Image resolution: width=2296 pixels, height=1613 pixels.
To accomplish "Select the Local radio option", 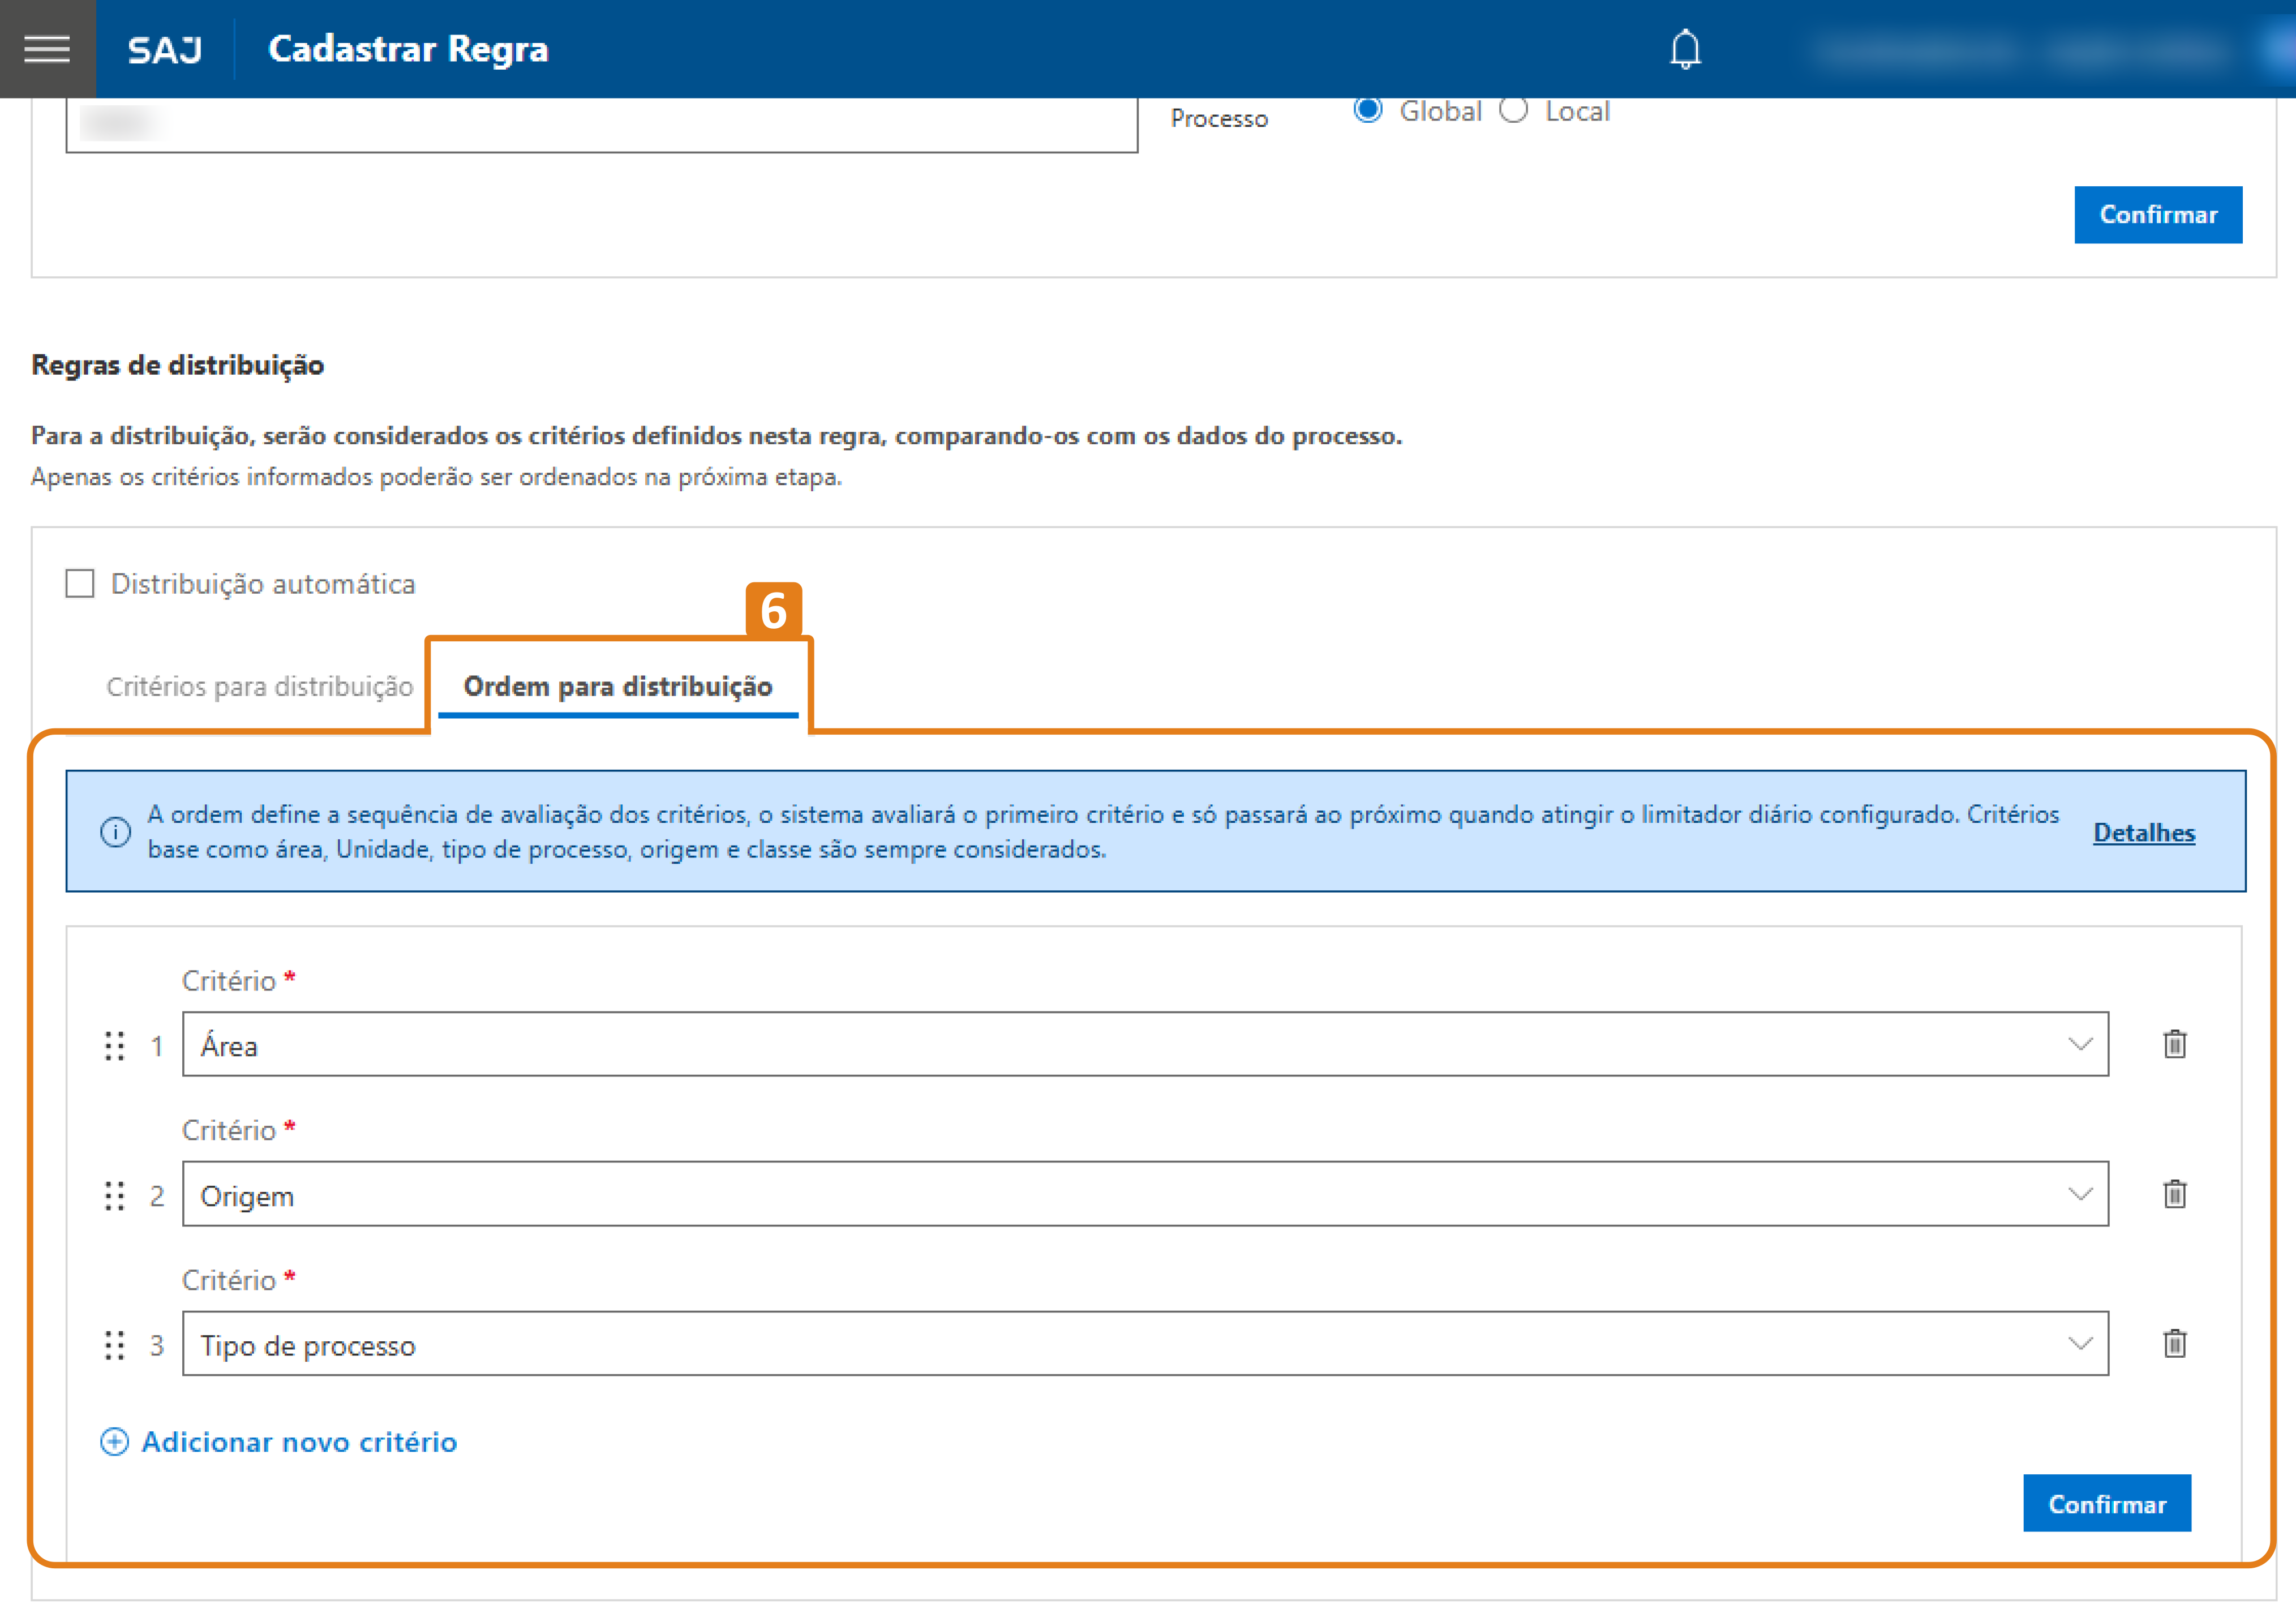I will [1513, 109].
